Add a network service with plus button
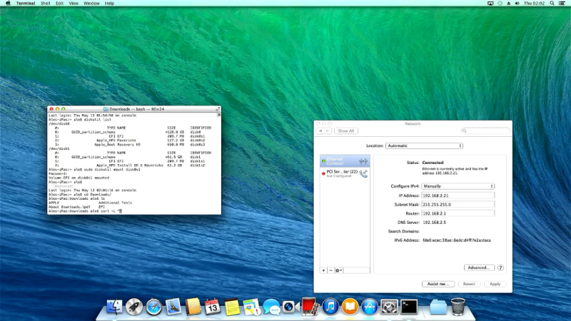 pyautogui.click(x=323, y=270)
